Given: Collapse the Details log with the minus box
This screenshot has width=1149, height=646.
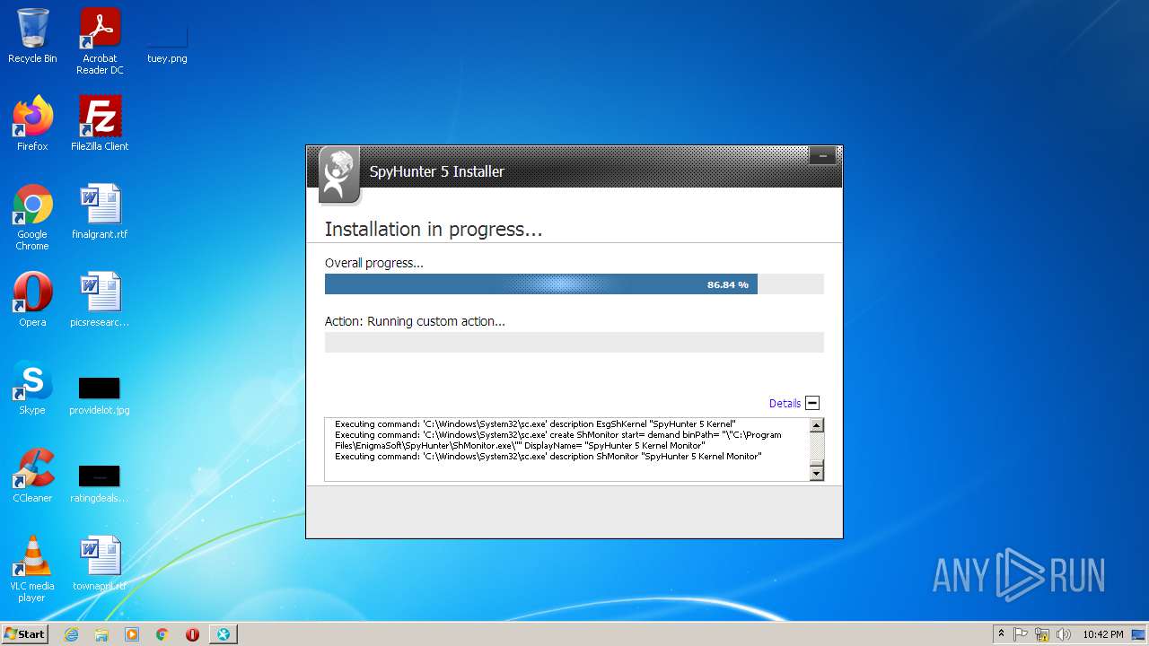Looking at the screenshot, I should coord(812,404).
